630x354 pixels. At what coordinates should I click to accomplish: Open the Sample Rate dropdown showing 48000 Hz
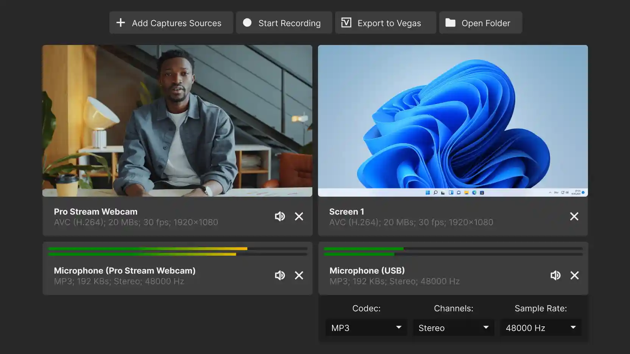tap(541, 328)
